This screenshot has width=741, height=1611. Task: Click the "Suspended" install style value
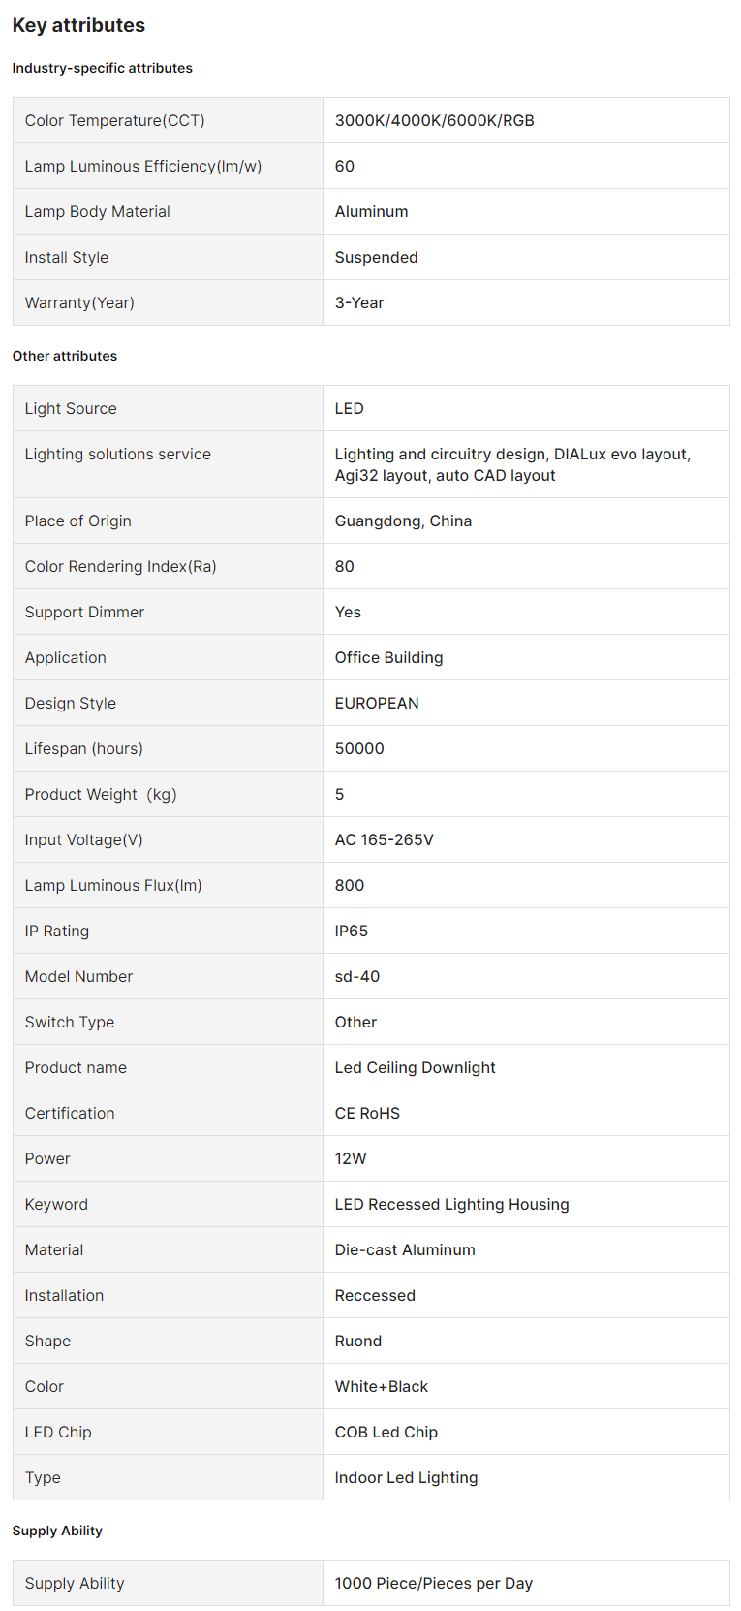pyautogui.click(x=376, y=258)
